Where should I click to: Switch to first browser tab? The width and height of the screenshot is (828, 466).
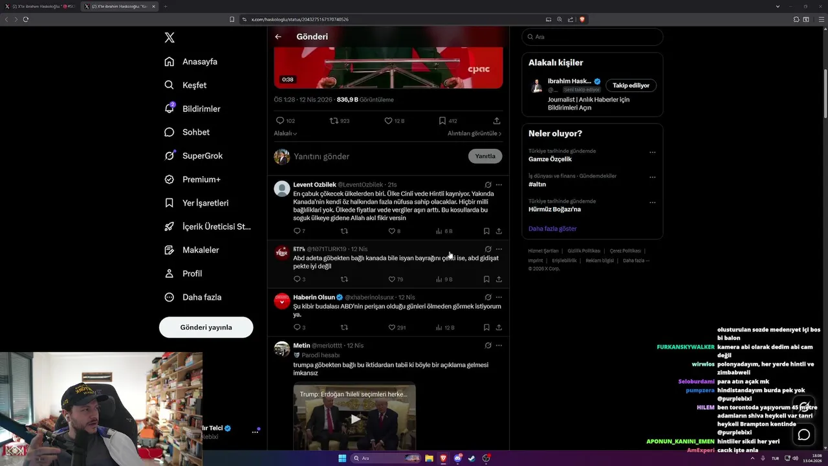(x=40, y=6)
